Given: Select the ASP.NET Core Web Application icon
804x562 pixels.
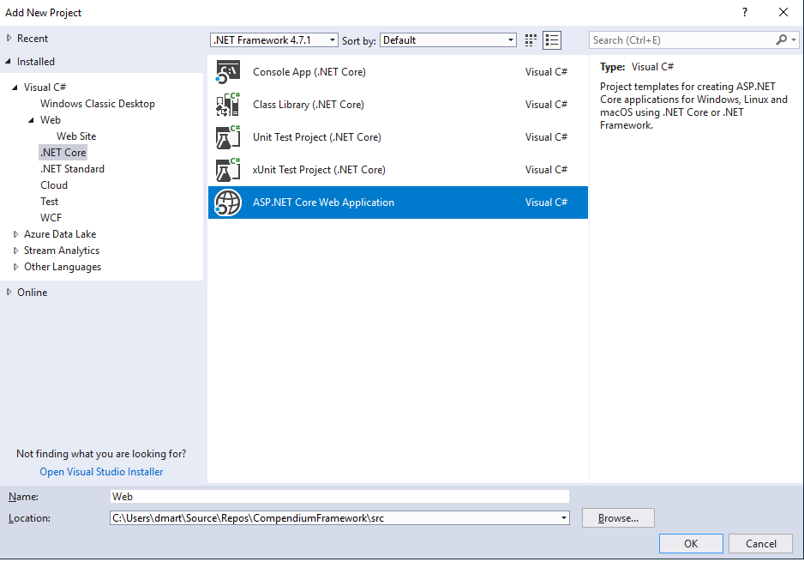Looking at the screenshot, I should 227,202.
